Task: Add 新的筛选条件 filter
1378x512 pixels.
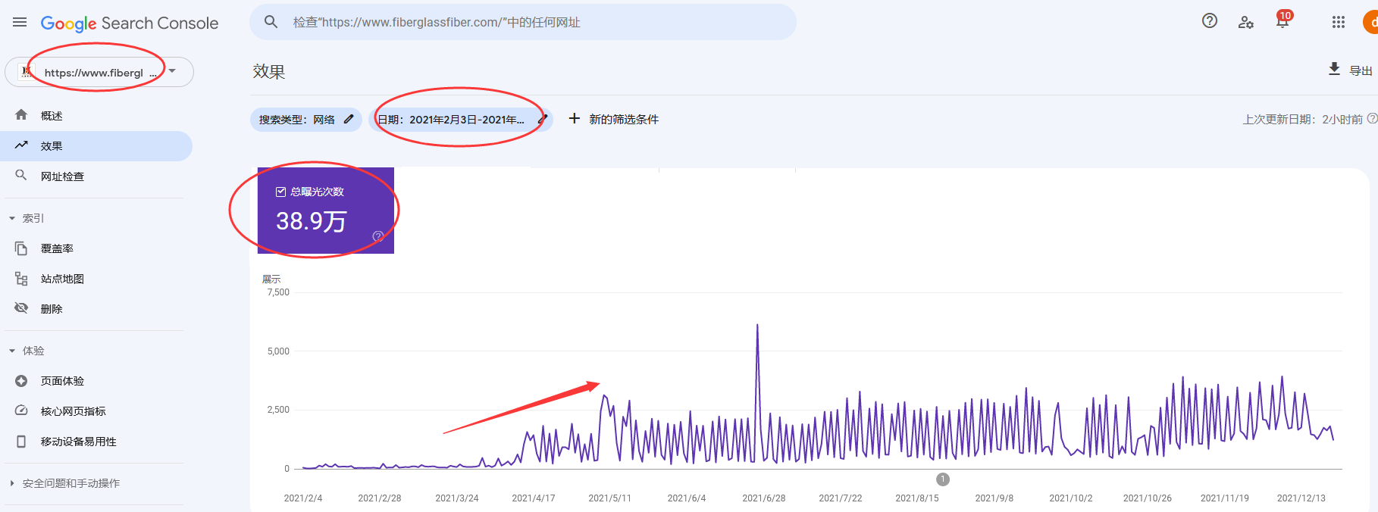Action: coord(614,119)
